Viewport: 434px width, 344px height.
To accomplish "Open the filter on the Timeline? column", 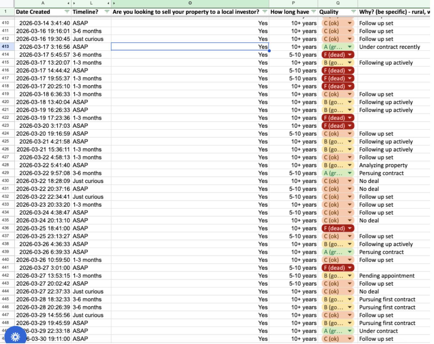I will [x=107, y=12].
